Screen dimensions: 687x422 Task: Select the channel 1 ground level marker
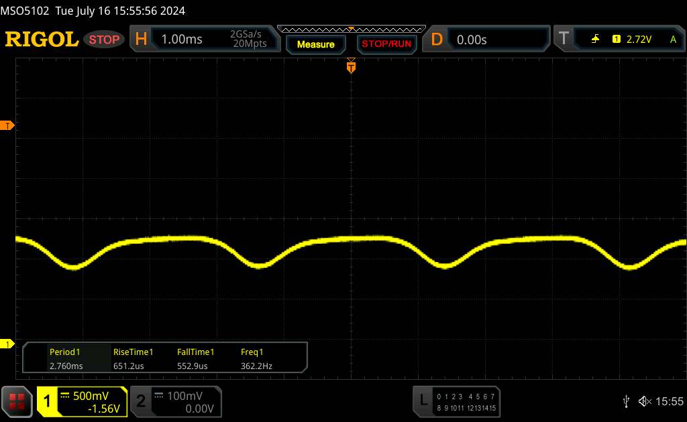tap(8, 344)
